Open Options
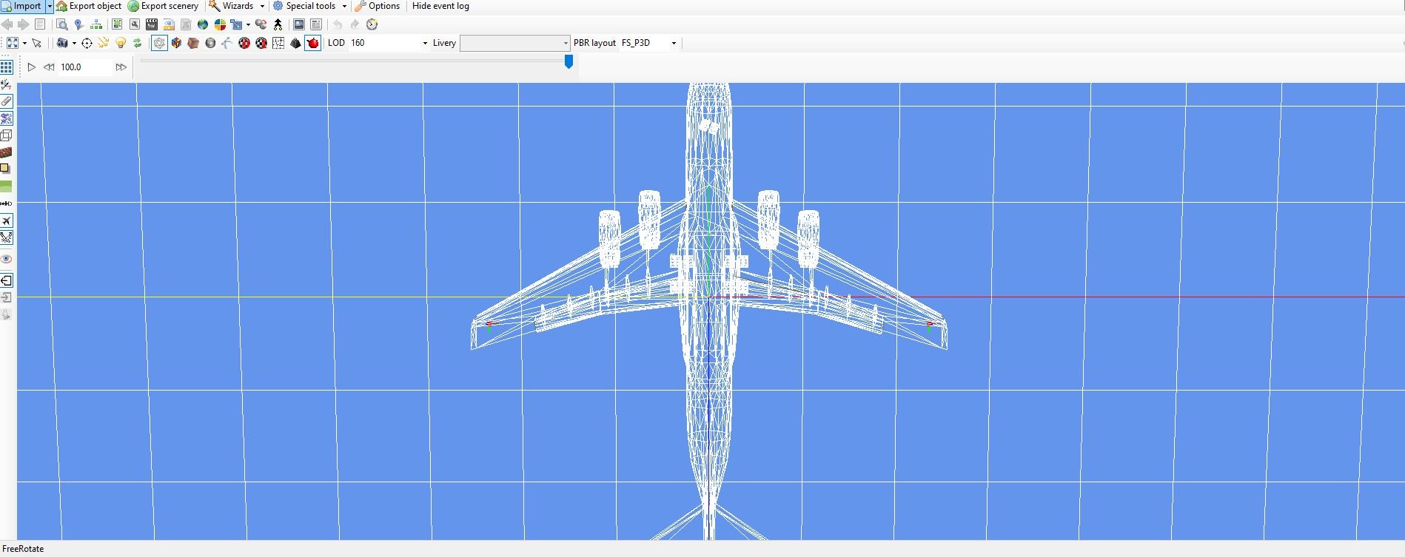Screen dimensions: 1405x557 click(x=378, y=6)
